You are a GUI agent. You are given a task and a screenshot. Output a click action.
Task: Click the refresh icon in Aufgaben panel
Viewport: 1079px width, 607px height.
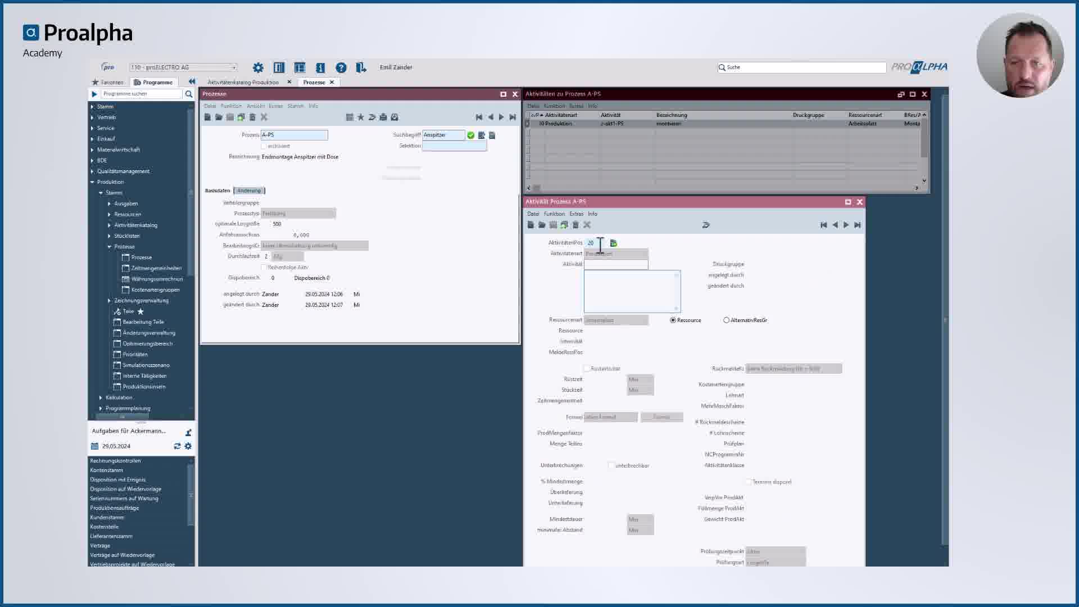(x=177, y=446)
